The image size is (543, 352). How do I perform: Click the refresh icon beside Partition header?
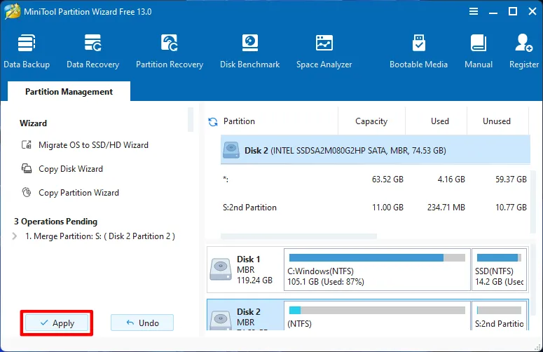(x=212, y=121)
